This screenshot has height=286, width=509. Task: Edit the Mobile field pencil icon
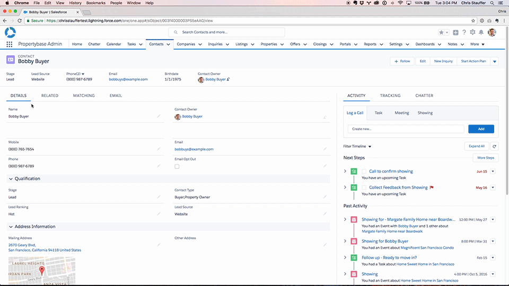pyautogui.click(x=159, y=149)
